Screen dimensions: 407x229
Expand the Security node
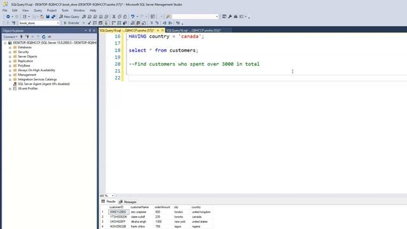point(10,52)
